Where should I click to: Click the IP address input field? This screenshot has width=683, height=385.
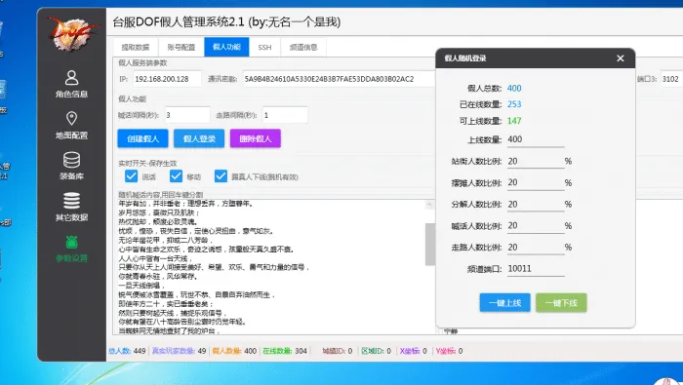(x=167, y=79)
